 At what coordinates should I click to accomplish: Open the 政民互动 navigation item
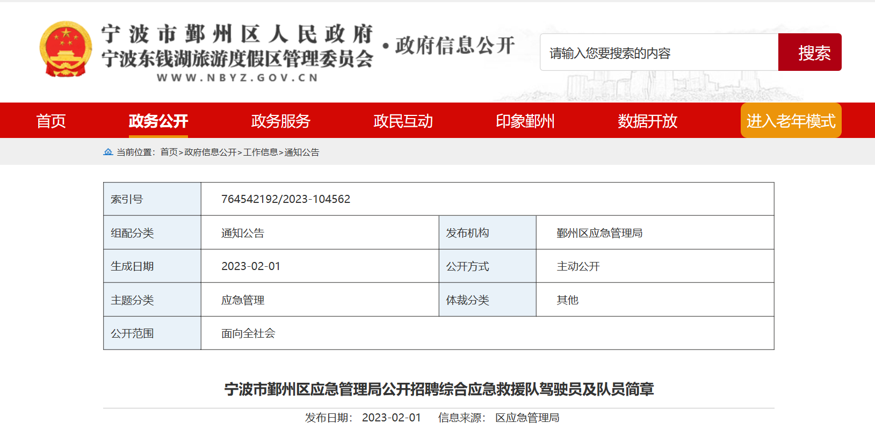click(x=403, y=121)
